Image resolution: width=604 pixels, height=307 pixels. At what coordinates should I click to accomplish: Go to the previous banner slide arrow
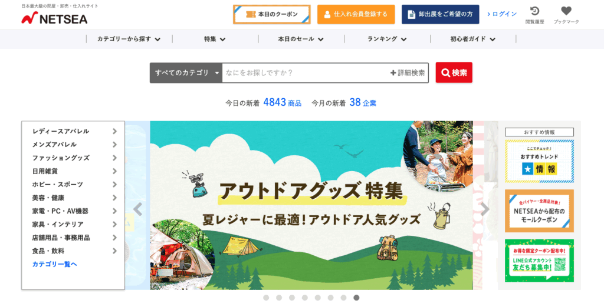[137, 209]
